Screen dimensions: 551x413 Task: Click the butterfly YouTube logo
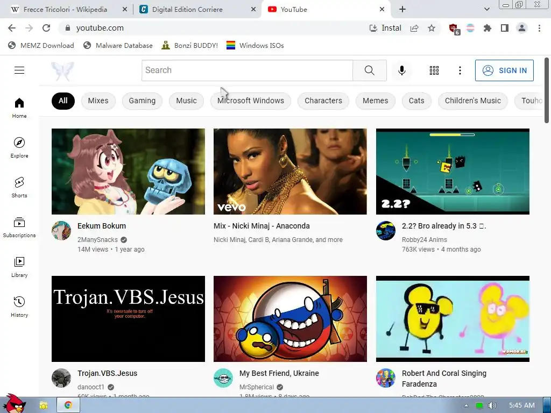pos(62,71)
